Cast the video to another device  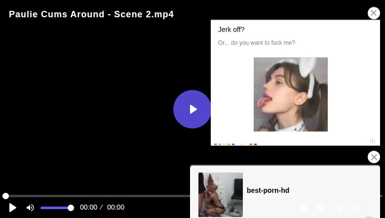coord(355,208)
